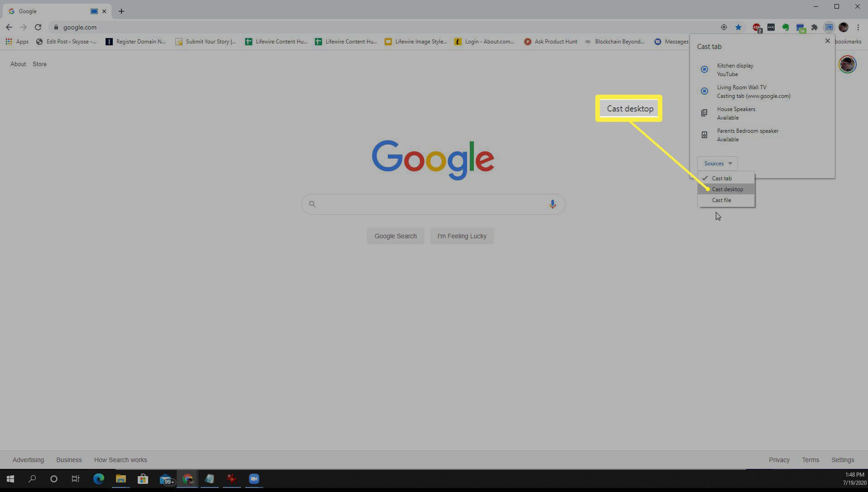Image resolution: width=868 pixels, height=492 pixels.
Task: Choose Cast desktop from the sources menu
Action: [727, 189]
